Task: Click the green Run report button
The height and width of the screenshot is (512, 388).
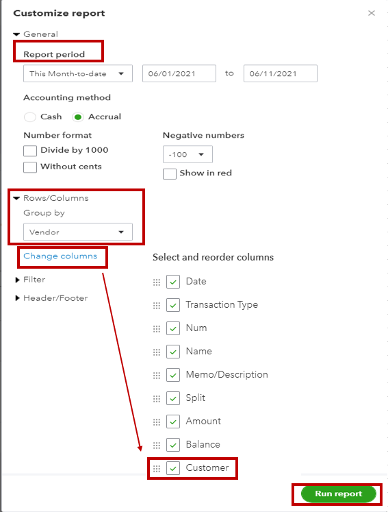Action: 339,493
